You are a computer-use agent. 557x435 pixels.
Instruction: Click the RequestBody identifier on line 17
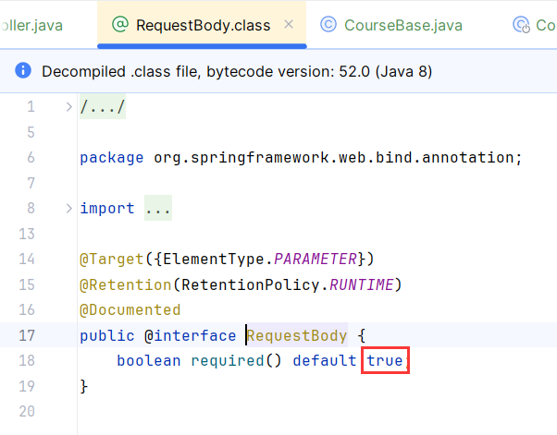point(297,335)
